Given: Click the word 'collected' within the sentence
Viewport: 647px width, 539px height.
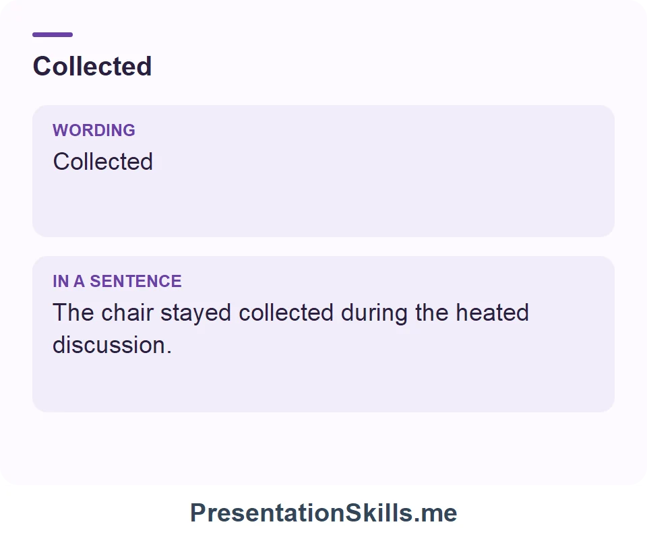Looking at the screenshot, I should [x=286, y=313].
